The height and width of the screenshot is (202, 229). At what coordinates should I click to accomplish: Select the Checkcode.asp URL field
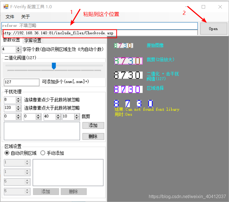click(x=57, y=33)
